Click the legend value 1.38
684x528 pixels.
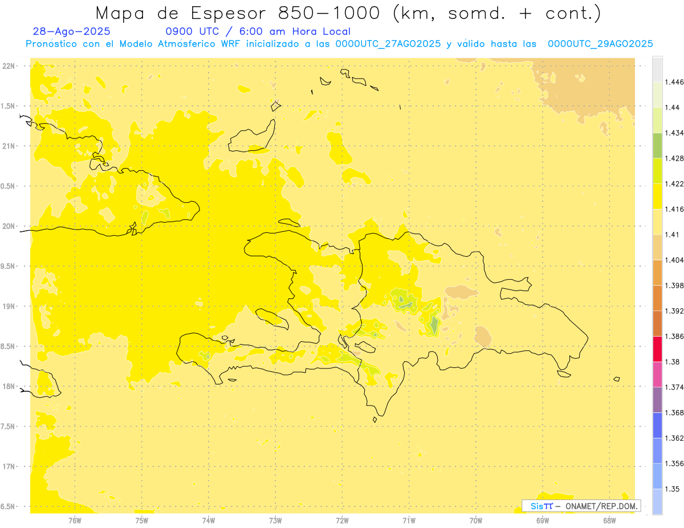tap(671, 362)
